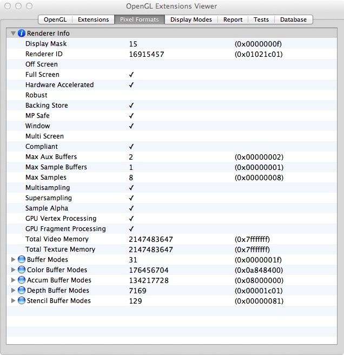Expand the Color Buffer Modes triangle
Screen dimensions: 344x355
click(x=13, y=269)
